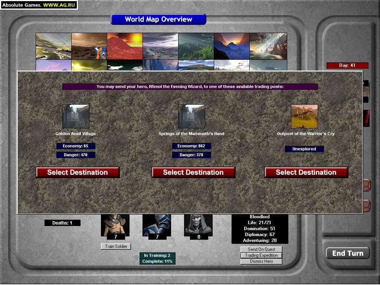Click the Golden Anvil Village picture
The height and width of the screenshot is (285, 380).
click(x=76, y=116)
